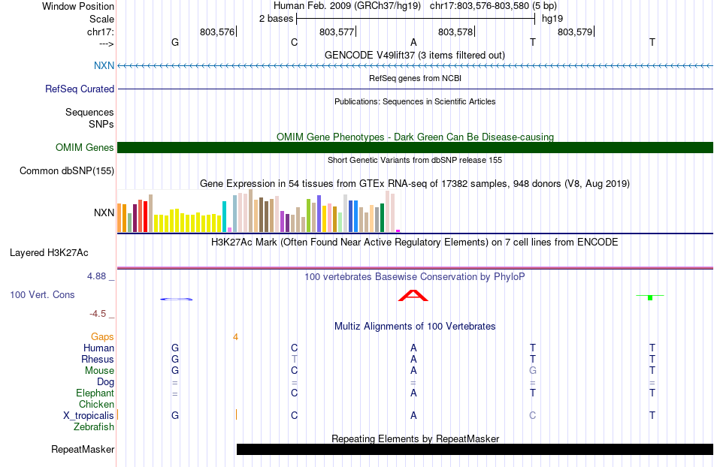Select the Human species label

coord(98,348)
